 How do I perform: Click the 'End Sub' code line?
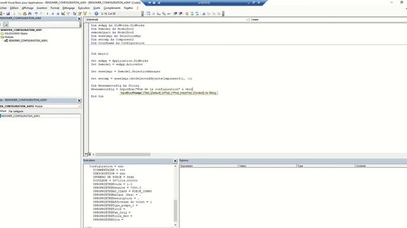point(97,96)
